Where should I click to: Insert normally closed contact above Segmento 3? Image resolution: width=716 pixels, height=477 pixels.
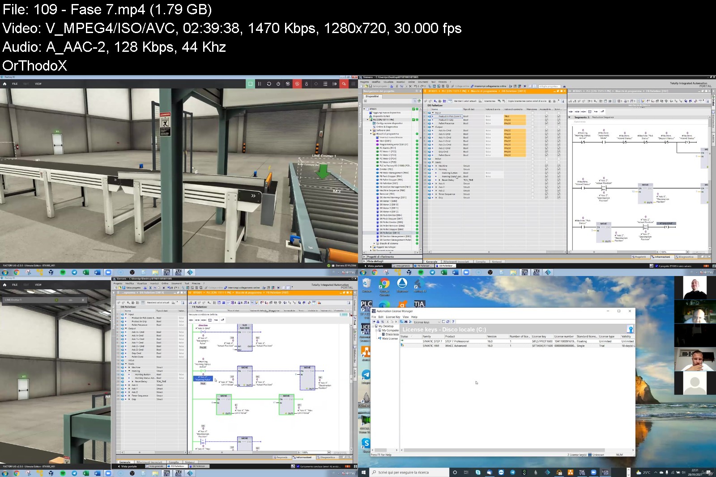click(577, 111)
